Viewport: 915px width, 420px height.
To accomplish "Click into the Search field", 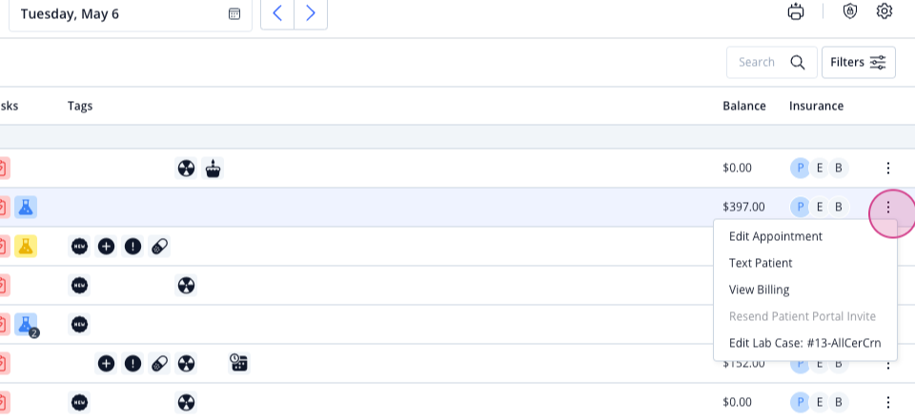I will click(771, 63).
